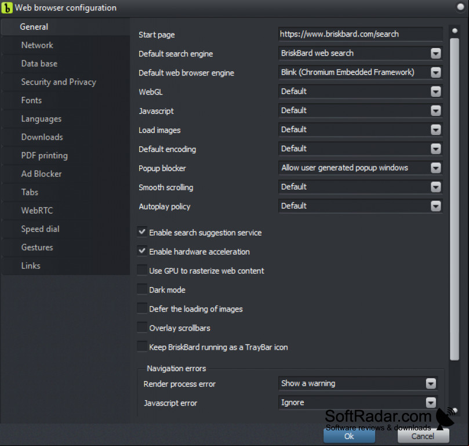
Task: Open PDF printing options
Action: (x=65, y=155)
